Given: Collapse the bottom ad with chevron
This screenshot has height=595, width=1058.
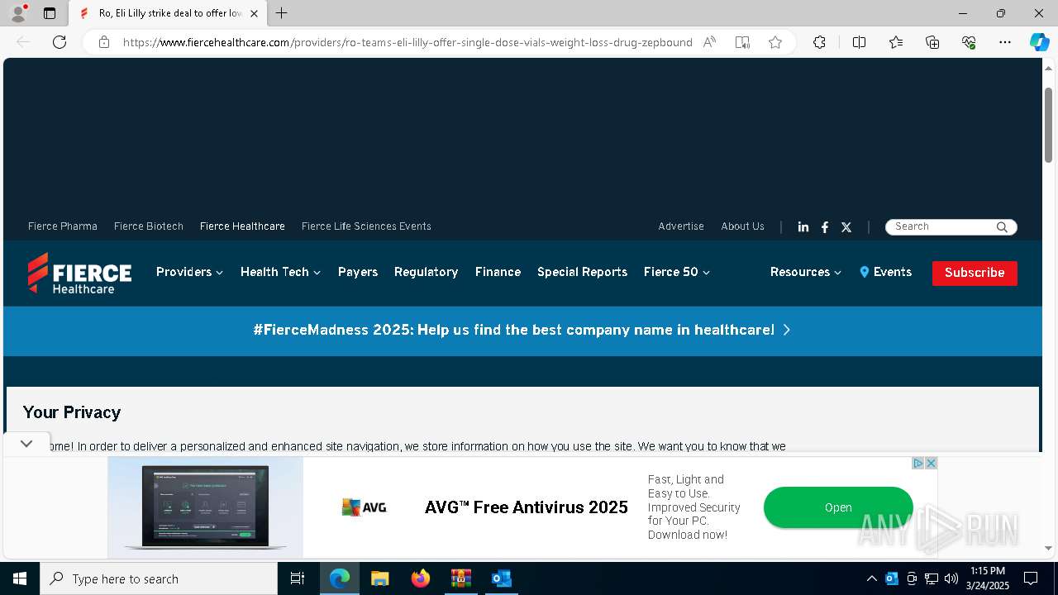Looking at the screenshot, I should point(26,444).
